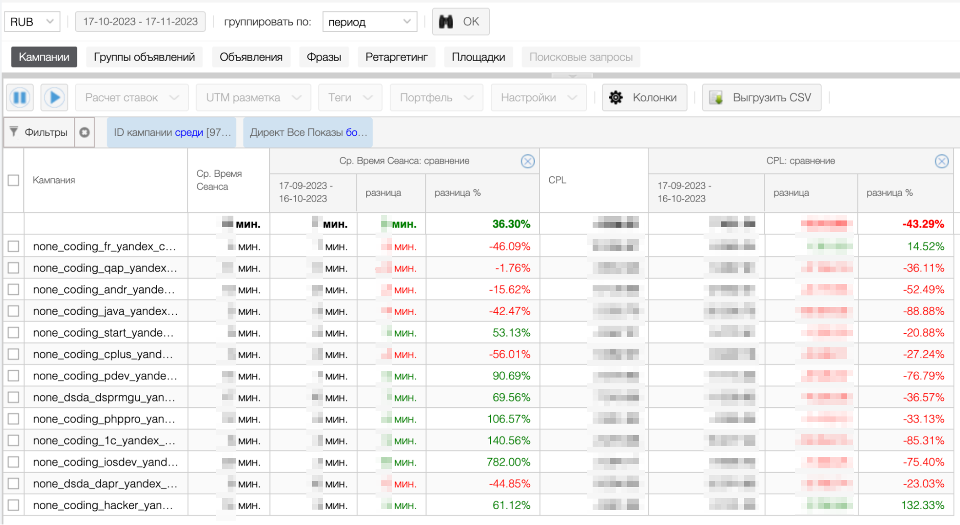Click the binoculars OK button

[461, 22]
